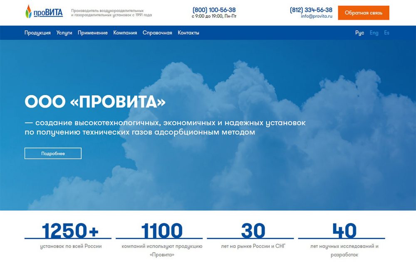The height and width of the screenshot is (269, 416).
Task: Click the 1250+ installations statistic
Action: click(x=70, y=231)
